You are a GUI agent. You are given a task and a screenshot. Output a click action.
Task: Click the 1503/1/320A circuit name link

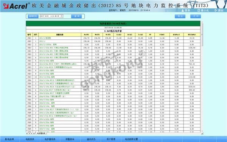click(54, 48)
